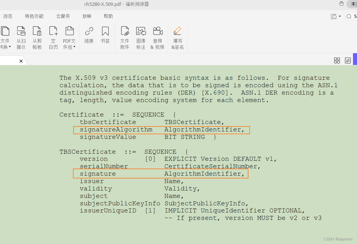Screen dimensions: 357x244
Task: Open the 帮助 menu tab
Action: (x=108, y=16)
